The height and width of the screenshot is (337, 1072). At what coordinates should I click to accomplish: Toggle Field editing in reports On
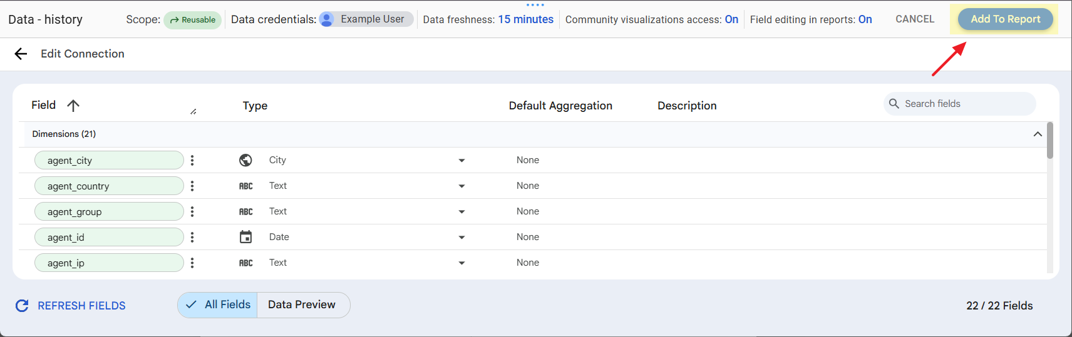[x=865, y=19]
